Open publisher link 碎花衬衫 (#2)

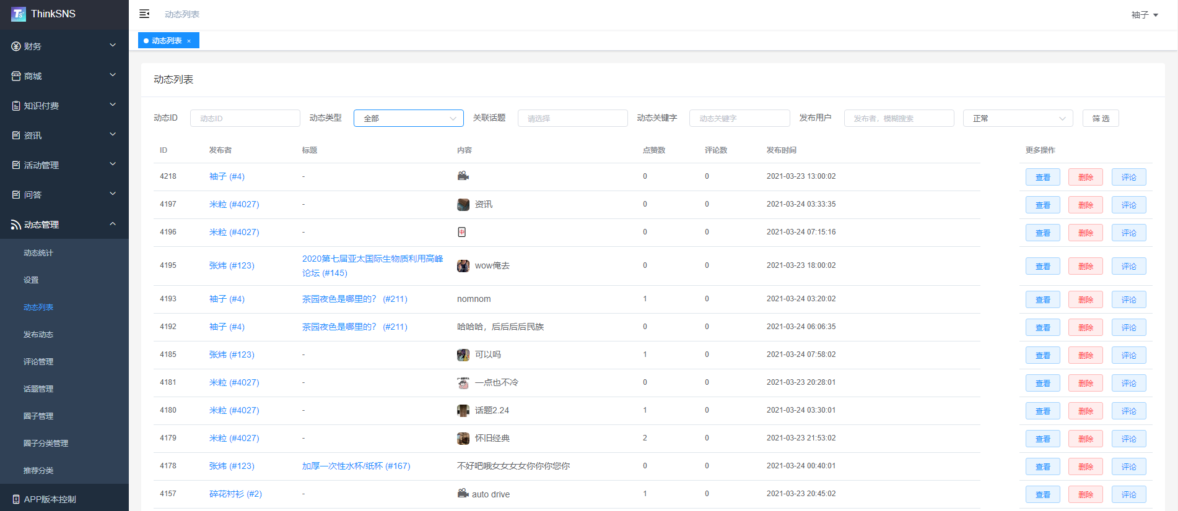pos(235,494)
